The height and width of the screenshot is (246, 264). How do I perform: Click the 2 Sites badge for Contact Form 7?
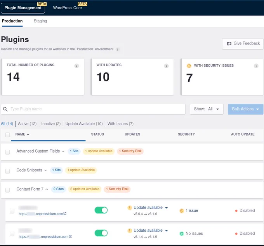(58, 189)
